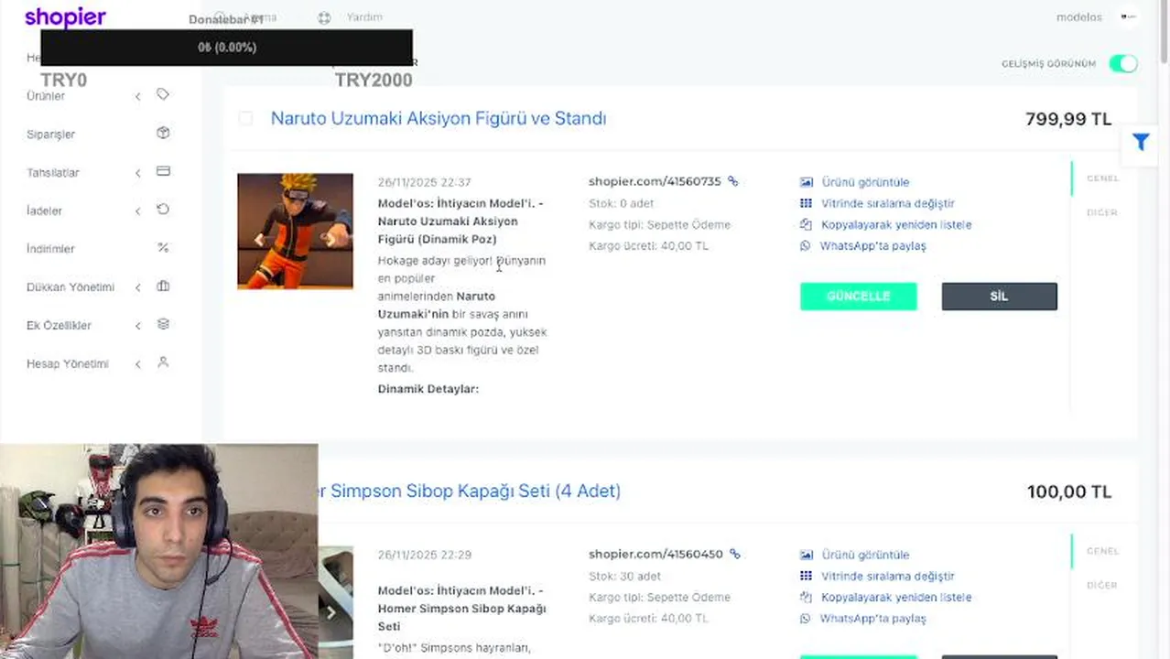The height and width of the screenshot is (659, 1170).
Task: Expand the Dükkan Yönetimi chevron
Action: point(137,287)
